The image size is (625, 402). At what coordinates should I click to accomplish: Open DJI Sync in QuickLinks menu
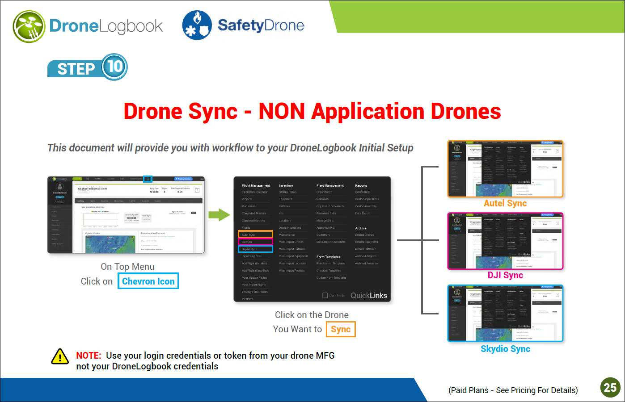(255, 242)
